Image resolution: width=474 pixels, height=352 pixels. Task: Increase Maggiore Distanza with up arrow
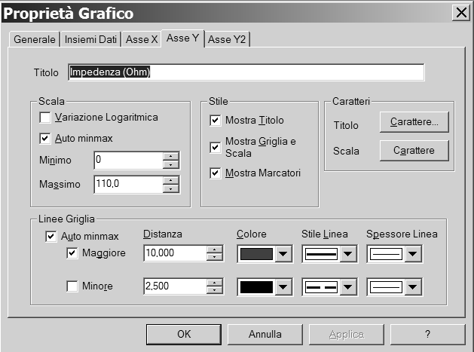[215, 249]
